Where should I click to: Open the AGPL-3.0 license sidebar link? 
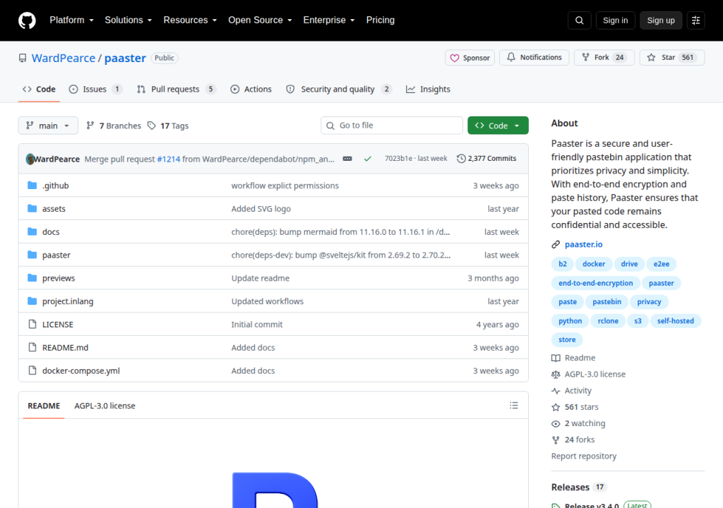588,375
